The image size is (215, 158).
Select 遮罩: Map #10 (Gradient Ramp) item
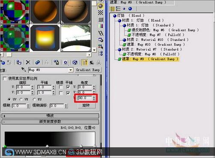[x=154, y=45]
